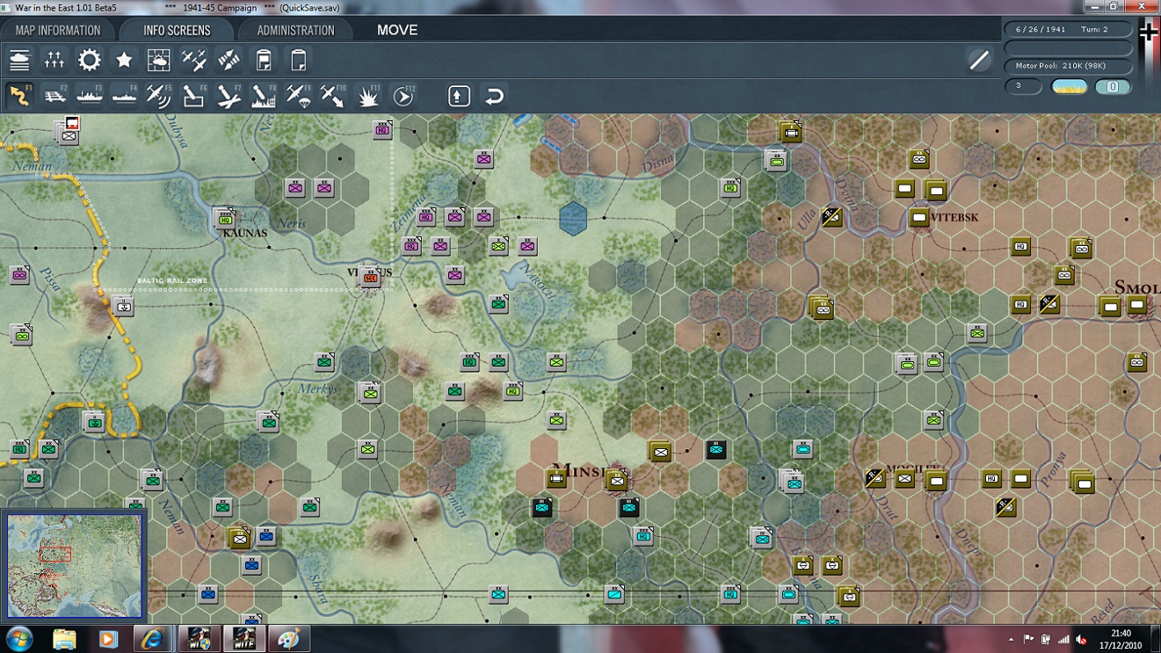
Task: Click the diagonal slash icon in the toolbar
Action: coord(978,60)
